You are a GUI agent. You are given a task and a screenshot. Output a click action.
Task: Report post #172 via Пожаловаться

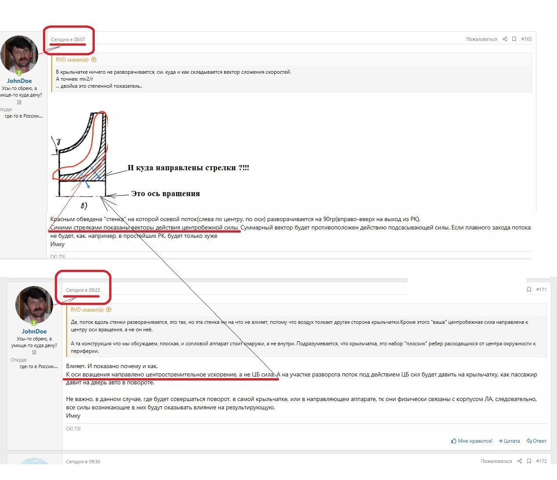[x=496, y=461]
